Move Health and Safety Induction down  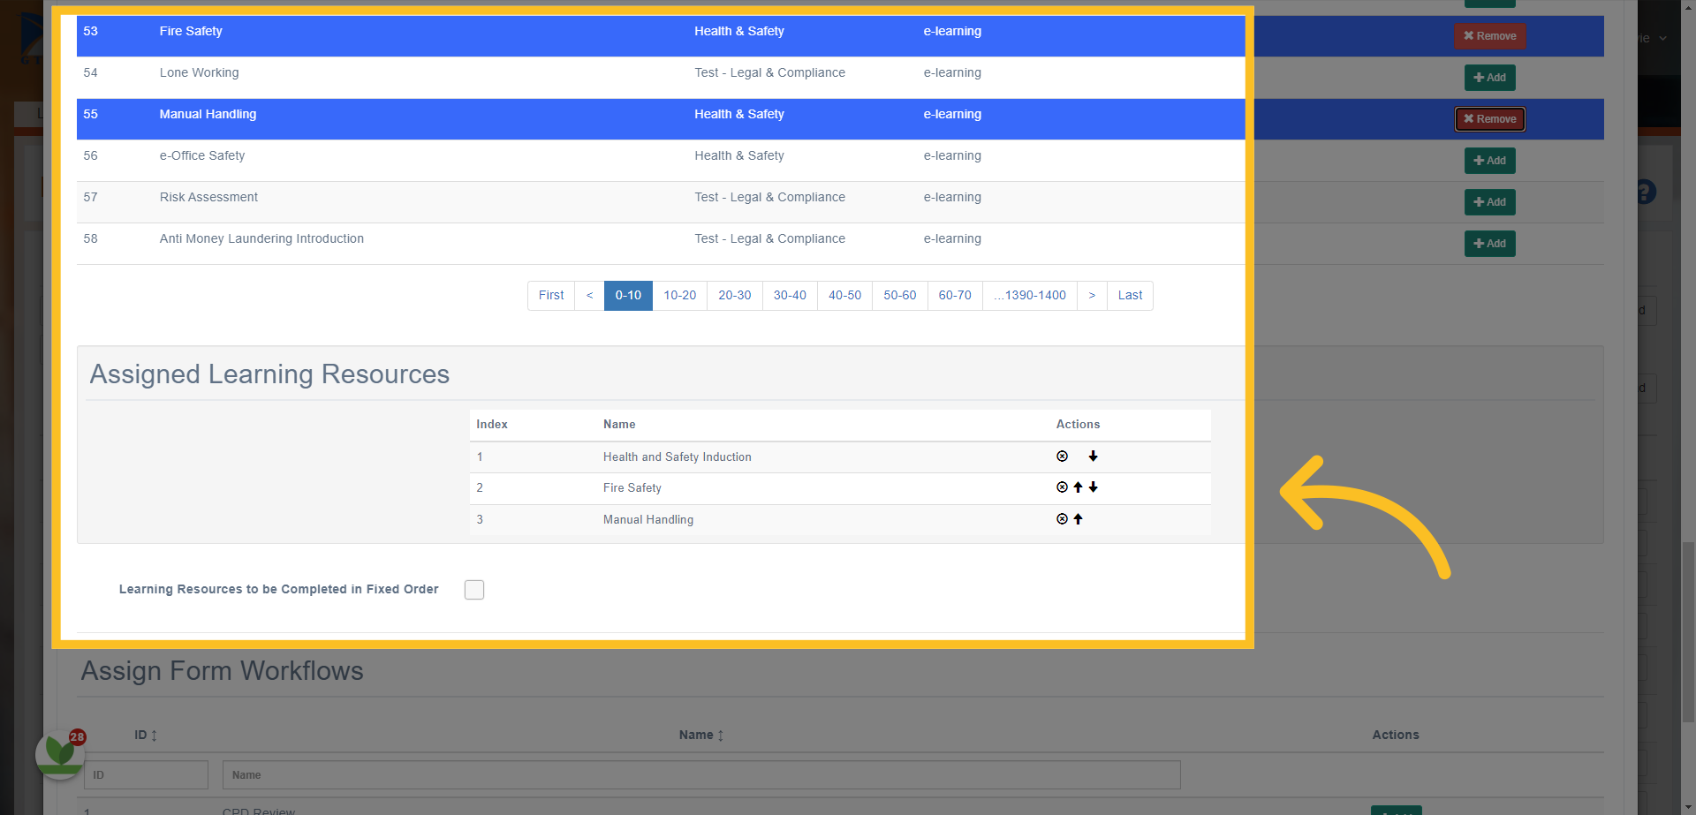tap(1094, 457)
